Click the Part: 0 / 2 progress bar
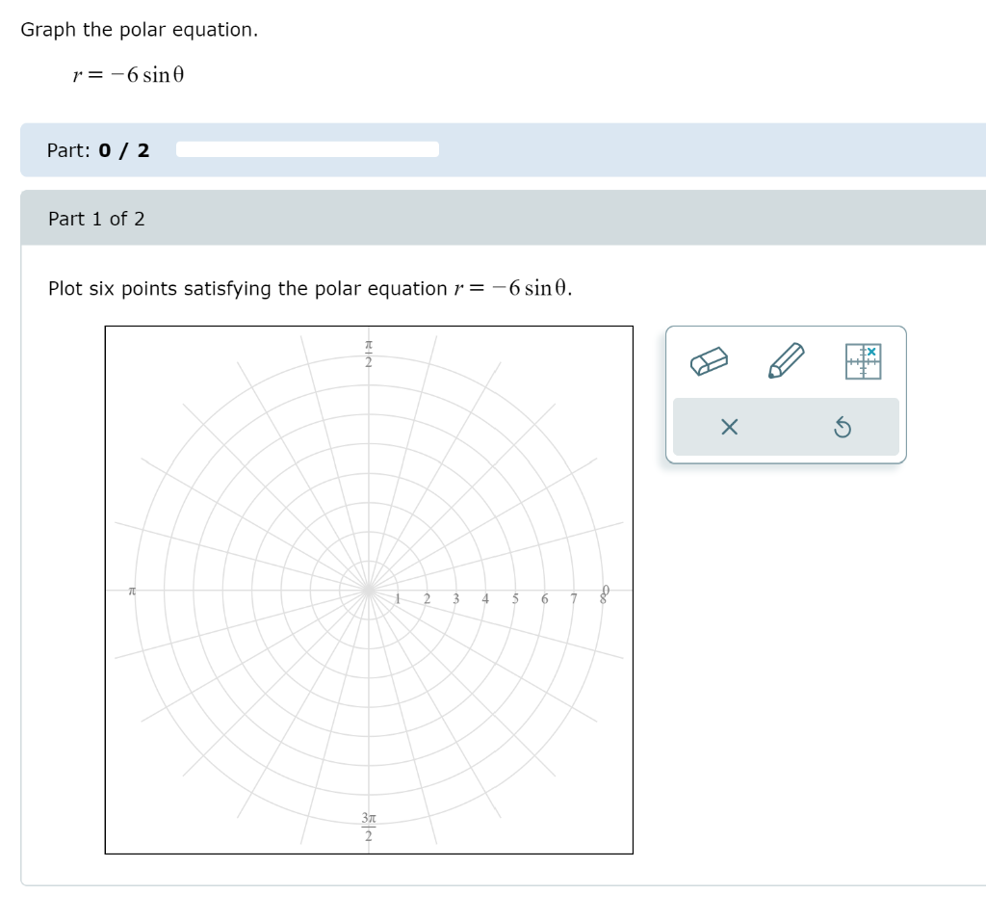This screenshot has height=921, width=986. [x=305, y=148]
